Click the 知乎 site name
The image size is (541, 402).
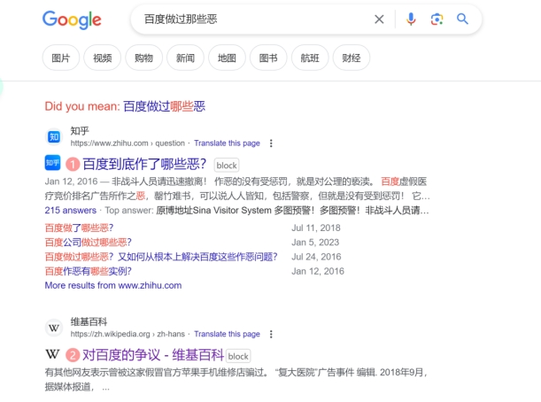[x=80, y=131]
